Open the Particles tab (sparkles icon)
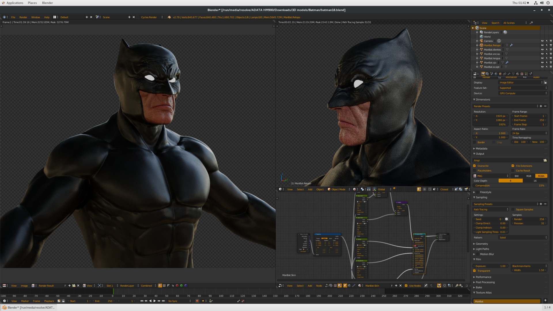Viewport: 553px width, 311px height. coord(526,74)
